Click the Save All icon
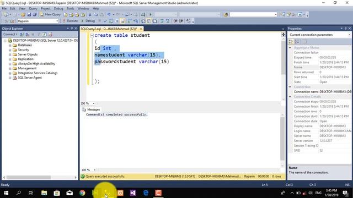The image size is (353, 198). click(34, 14)
